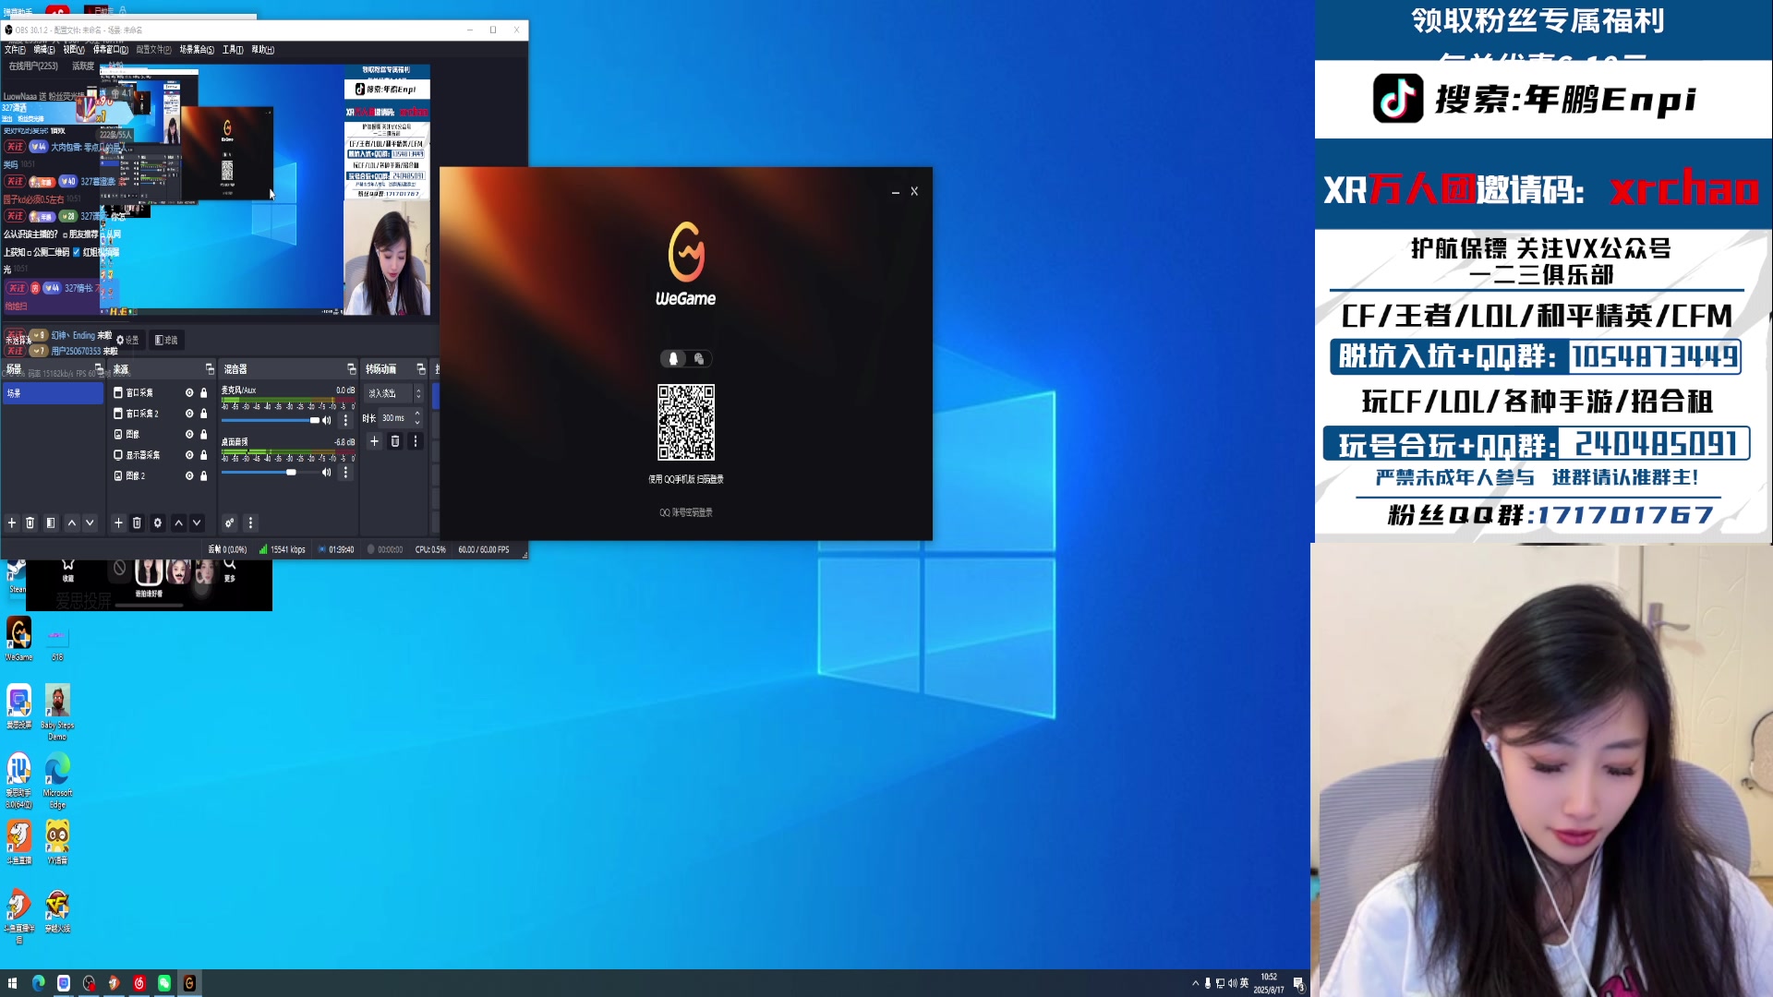This screenshot has width=1773, height=997.
Task: Undock the 来源 panel
Action: pyautogui.click(x=210, y=368)
